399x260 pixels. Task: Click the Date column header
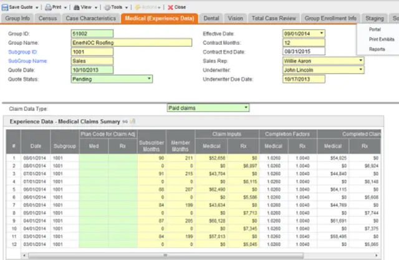[x=36, y=142]
